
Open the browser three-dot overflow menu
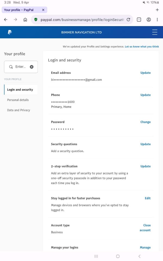point(157,20)
